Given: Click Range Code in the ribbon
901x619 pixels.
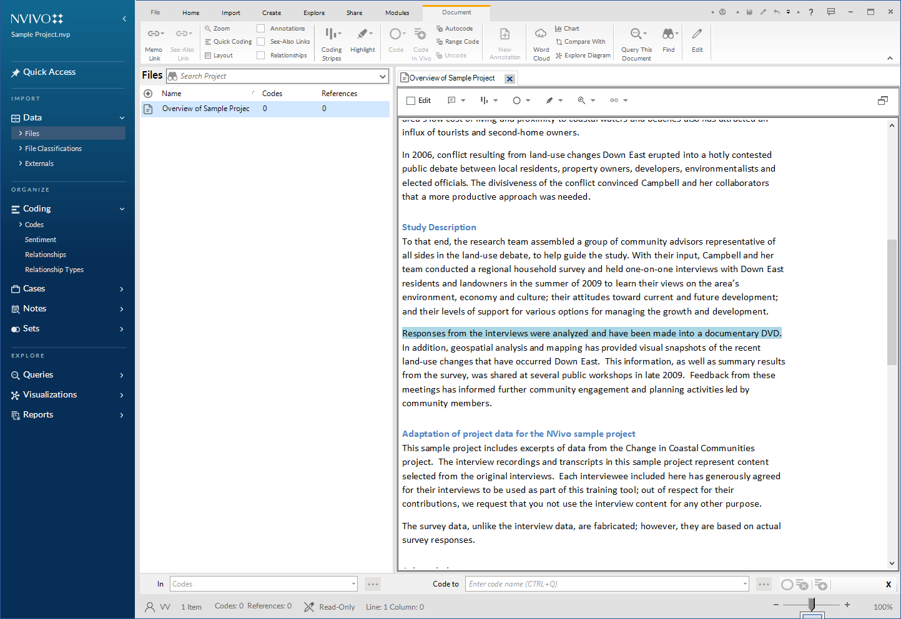Looking at the screenshot, I should pyautogui.click(x=458, y=42).
